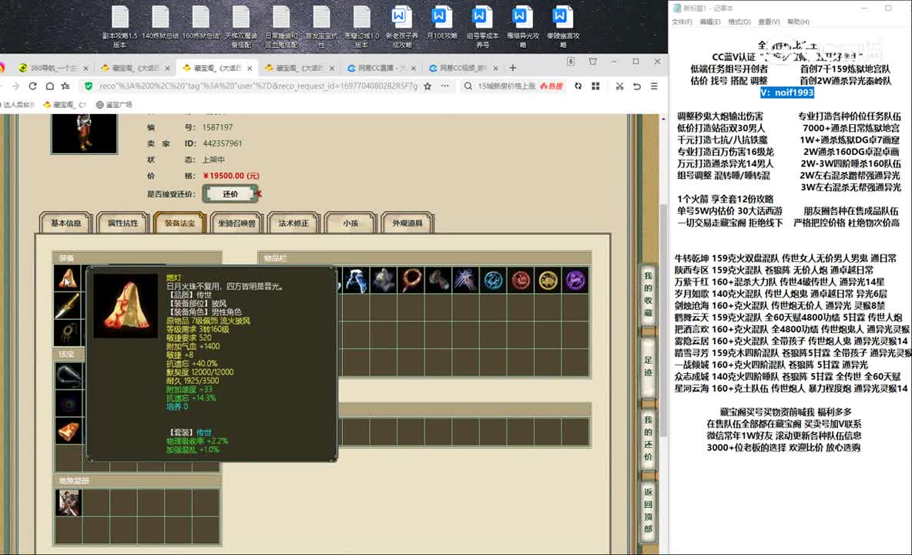The height and width of the screenshot is (555, 912).
Task: Switch to the 坐骑召唤兽 tab
Action: pyautogui.click(x=236, y=223)
